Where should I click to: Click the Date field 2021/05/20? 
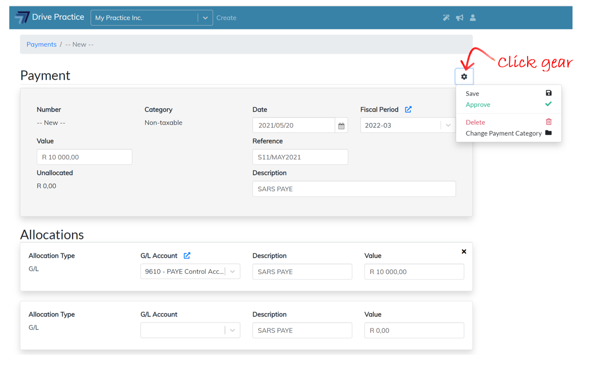point(294,126)
